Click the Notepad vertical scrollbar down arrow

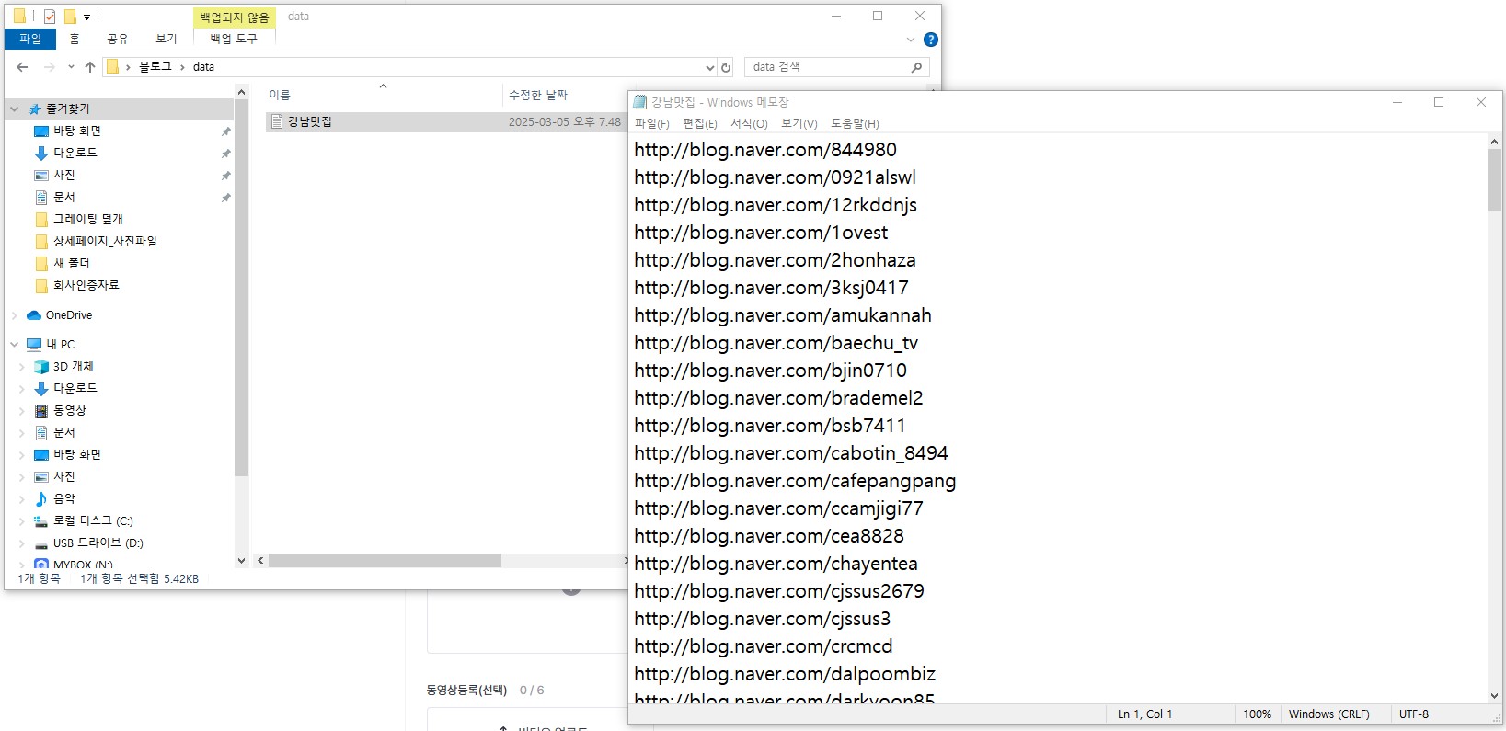coord(1494,696)
